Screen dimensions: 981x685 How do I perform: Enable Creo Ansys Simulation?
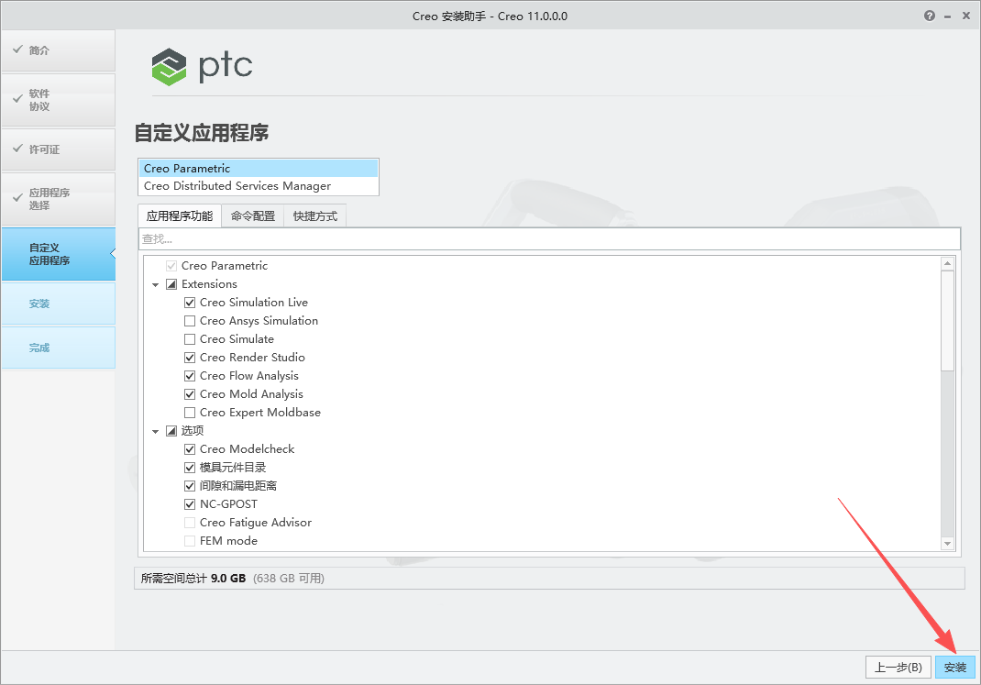pos(190,320)
